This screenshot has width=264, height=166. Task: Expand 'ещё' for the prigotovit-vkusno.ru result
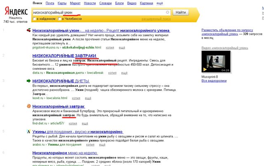122,47
